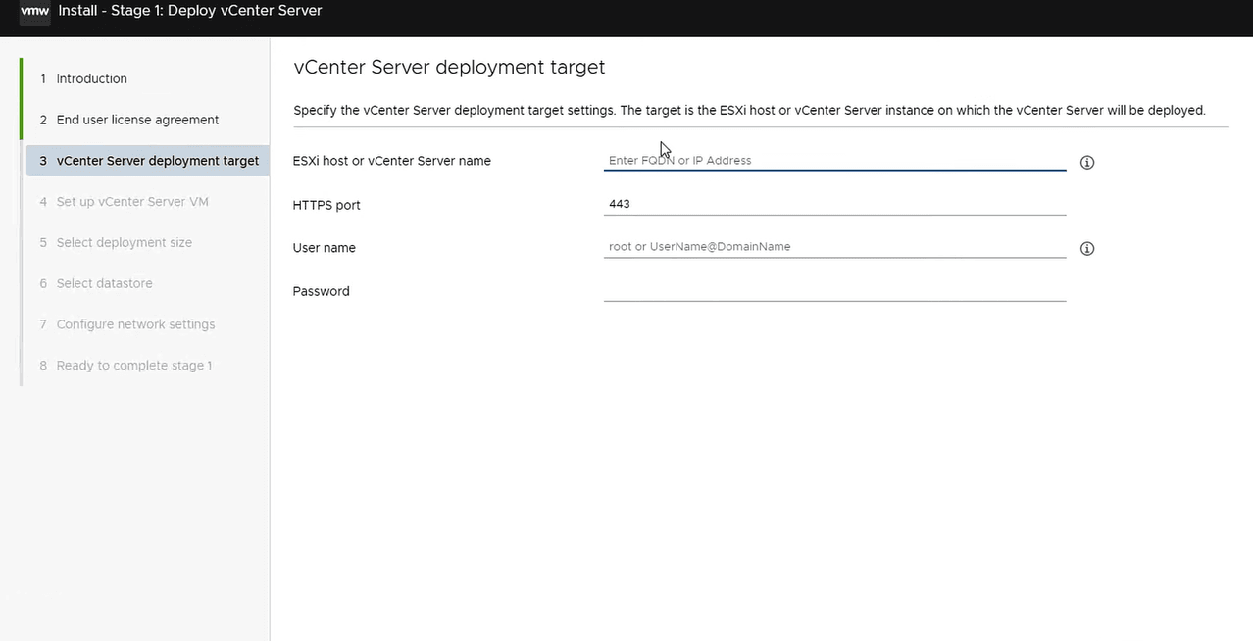Jump to Select deployment size step
This screenshot has height=641, width=1253.
click(x=124, y=243)
